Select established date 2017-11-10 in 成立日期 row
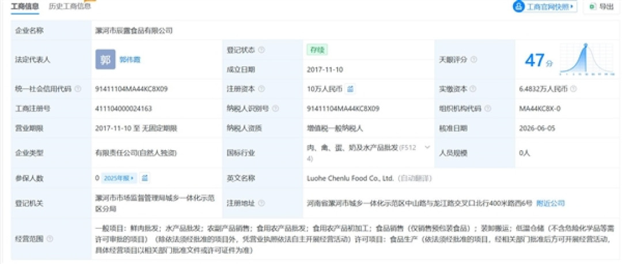 [x=325, y=70]
